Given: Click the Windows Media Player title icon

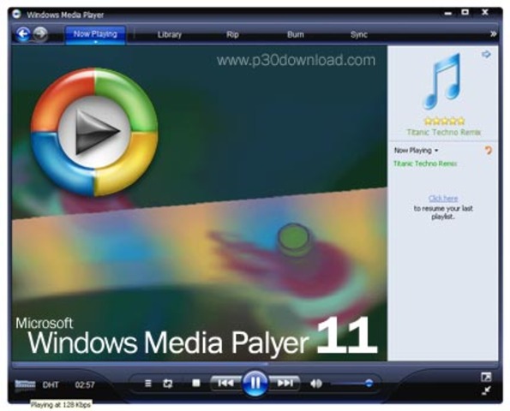Looking at the screenshot, I should point(16,14).
